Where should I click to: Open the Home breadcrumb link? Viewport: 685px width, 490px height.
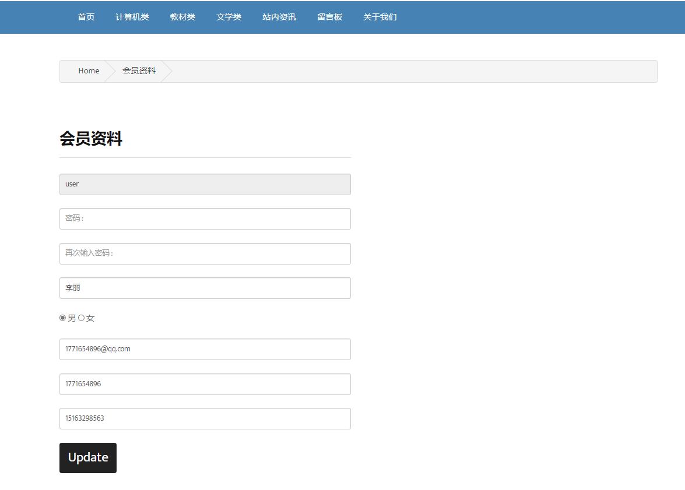click(x=89, y=70)
